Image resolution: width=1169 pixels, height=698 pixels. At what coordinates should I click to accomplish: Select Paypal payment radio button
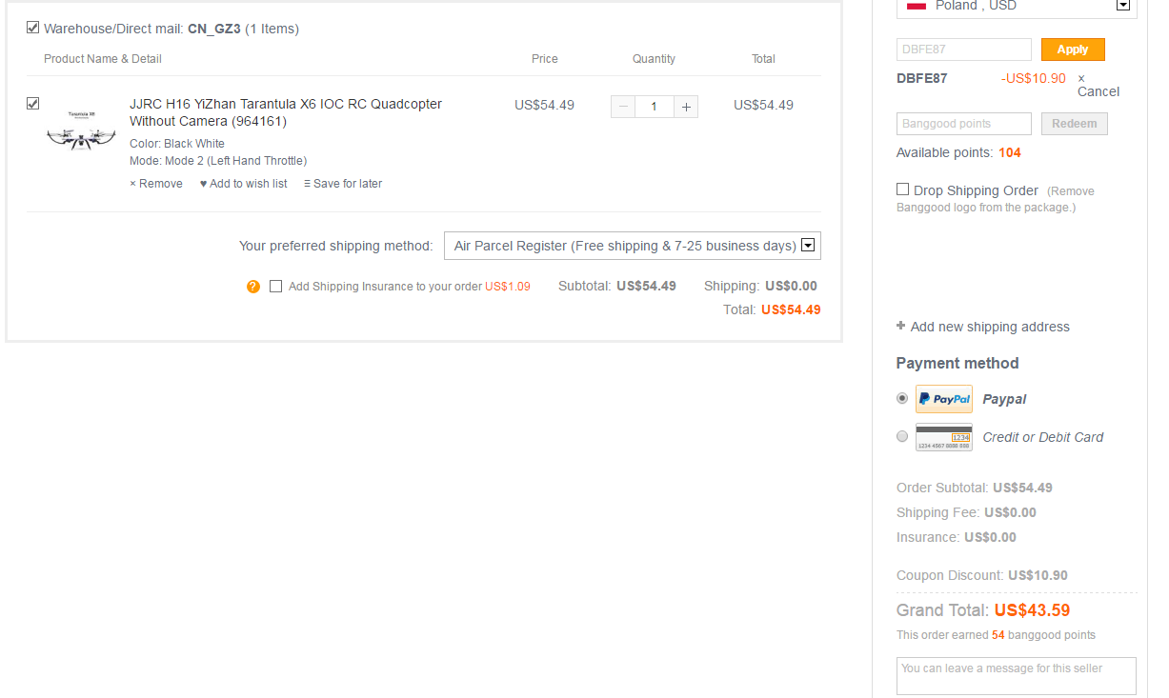(902, 398)
